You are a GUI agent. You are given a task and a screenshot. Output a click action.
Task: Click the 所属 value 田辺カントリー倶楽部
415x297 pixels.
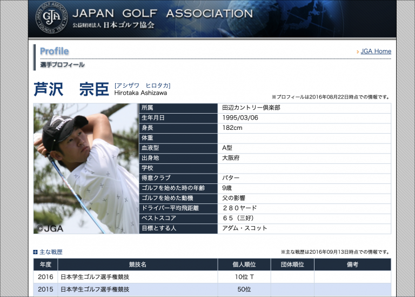(251, 108)
